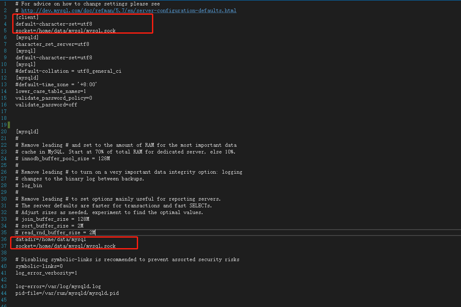Place the cursor on character_set_server=utf8
461x307 pixels.
click(52, 44)
